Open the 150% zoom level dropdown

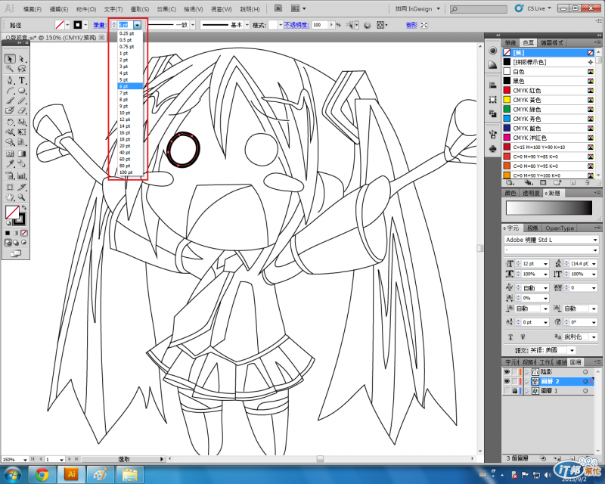(25, 460)
